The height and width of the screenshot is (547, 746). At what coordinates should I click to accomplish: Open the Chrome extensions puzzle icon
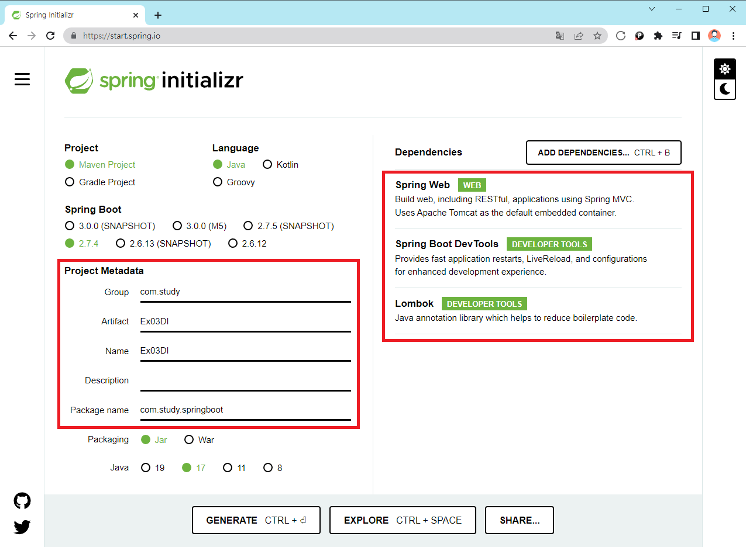[658, 36]
